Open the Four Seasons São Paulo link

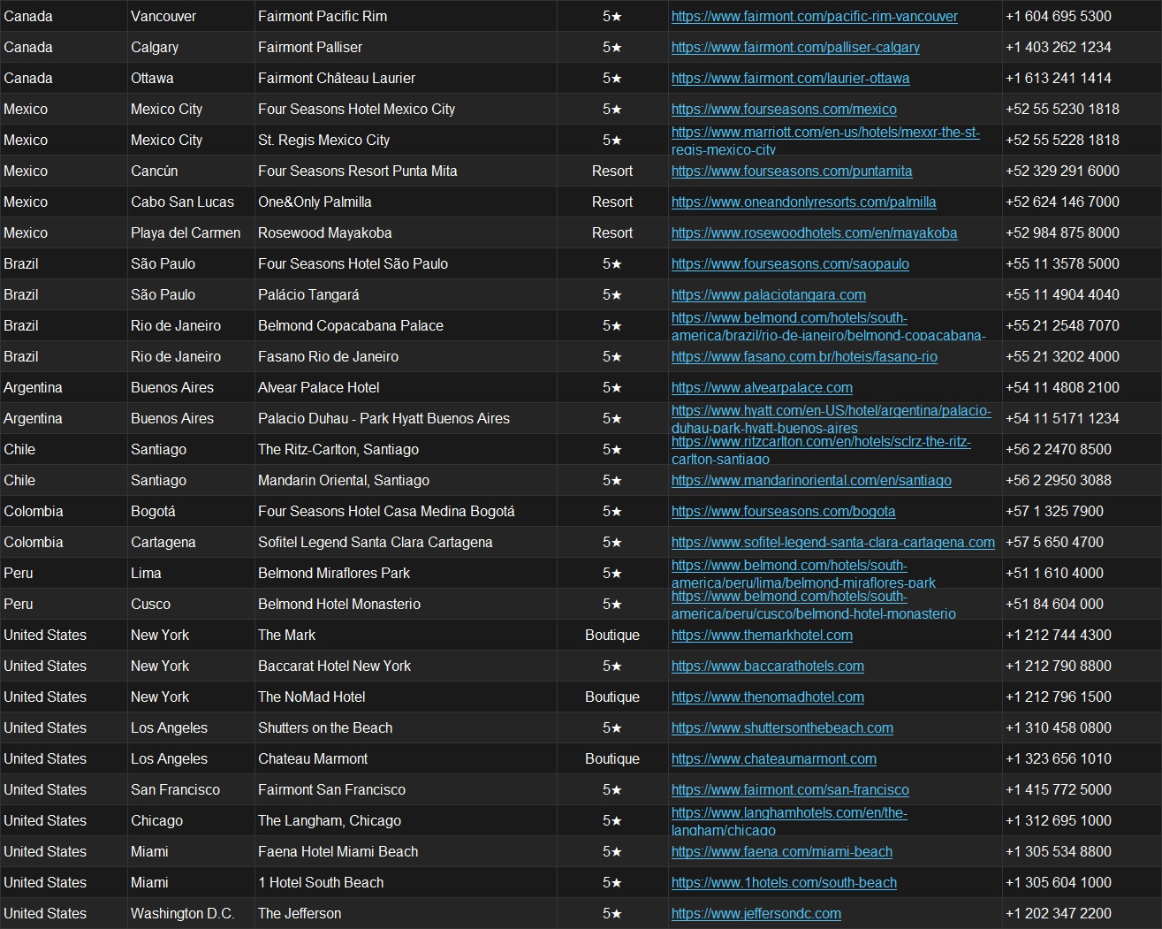[x=790, y=263]
